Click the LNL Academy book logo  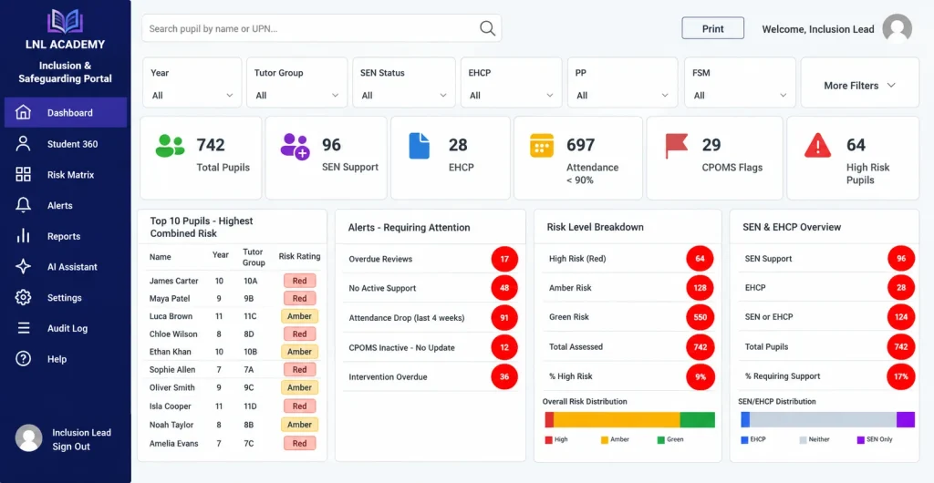(65, 21)
